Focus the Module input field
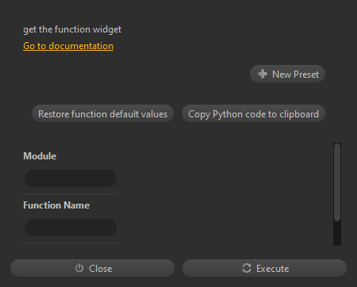Viewport: 357px width, 287px height. click(71, 178)
